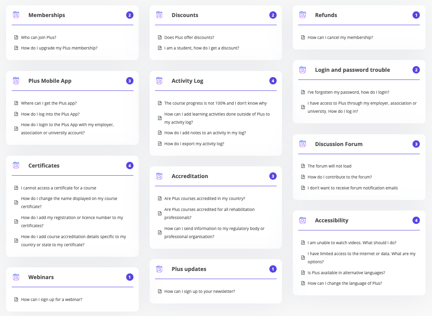The image size is (432, 316).
Task: Click the Activity Log count badge
Action: coord(273,81)
